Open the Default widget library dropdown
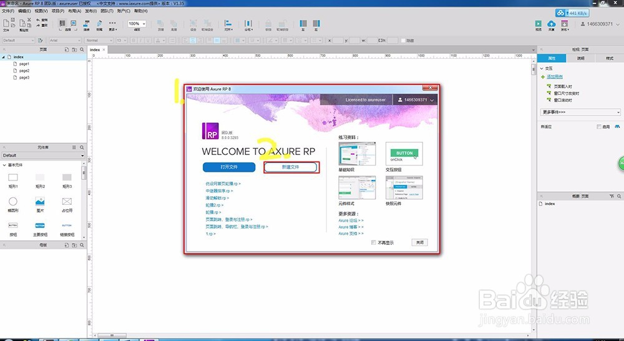The height and width of the screenshot is (341, 624). click(43, 156)
